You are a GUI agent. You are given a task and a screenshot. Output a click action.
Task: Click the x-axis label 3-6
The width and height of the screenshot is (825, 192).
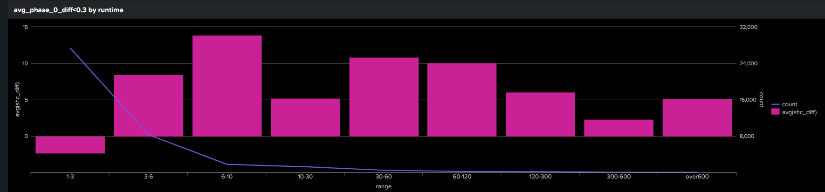pyautogui.click(x=149, y=177)
